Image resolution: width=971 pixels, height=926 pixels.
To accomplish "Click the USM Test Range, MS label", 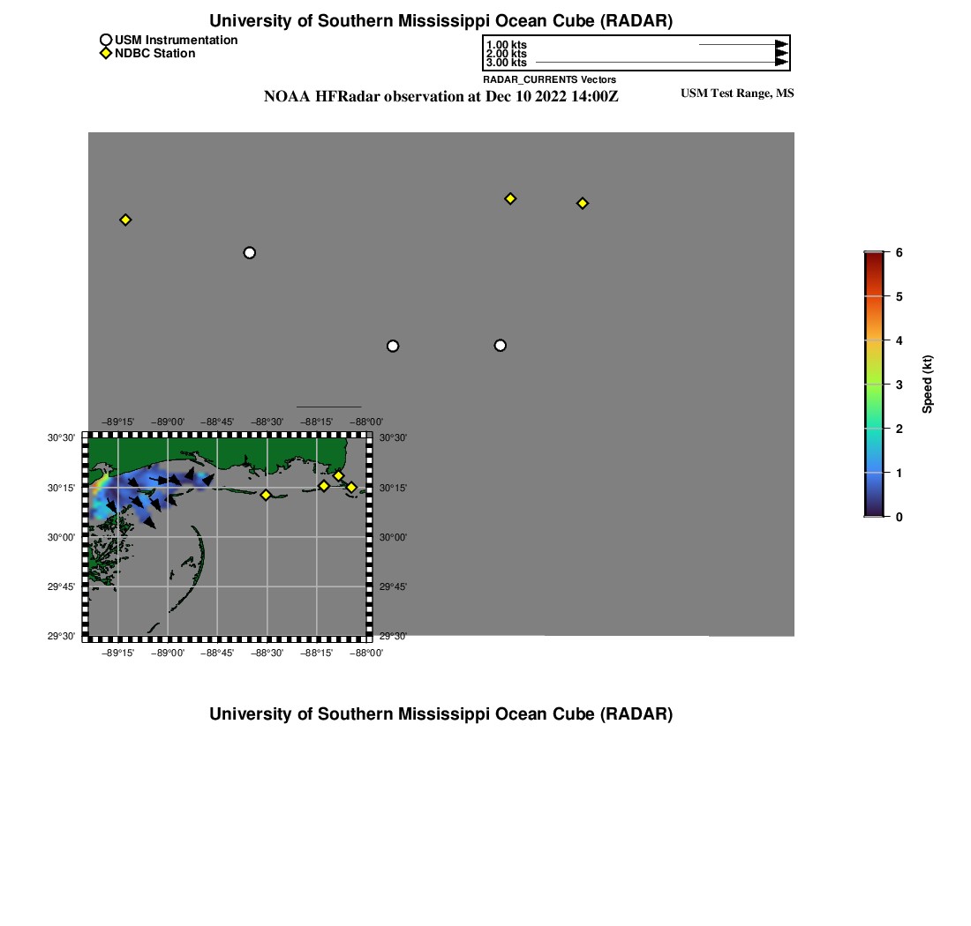I will (737, 93).
